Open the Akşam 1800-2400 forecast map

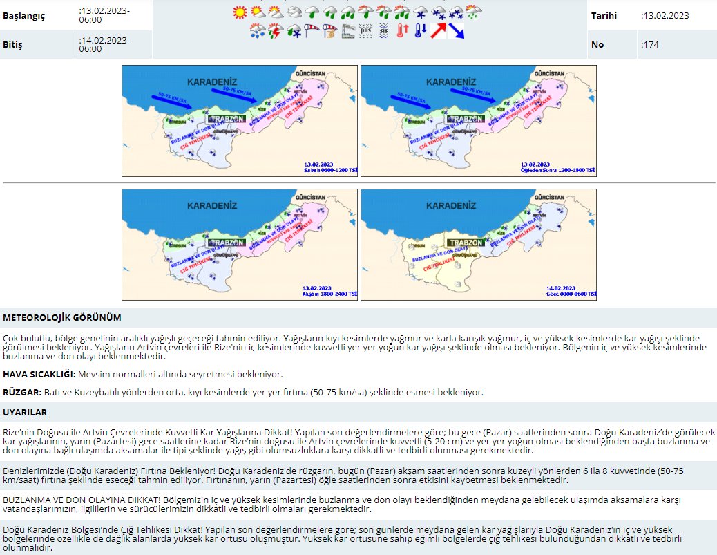(240, 245)
